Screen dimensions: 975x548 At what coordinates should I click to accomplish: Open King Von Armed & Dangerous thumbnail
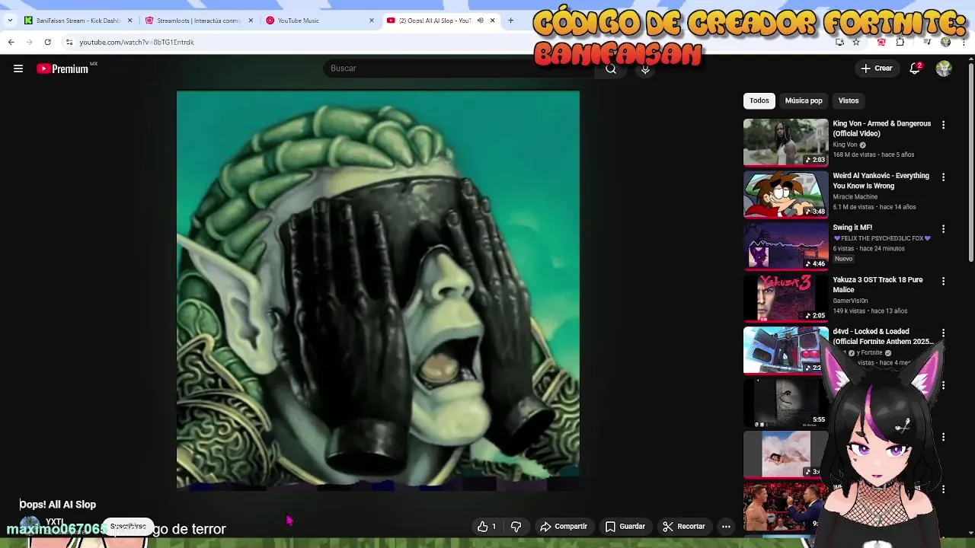[x=785, y=142]
